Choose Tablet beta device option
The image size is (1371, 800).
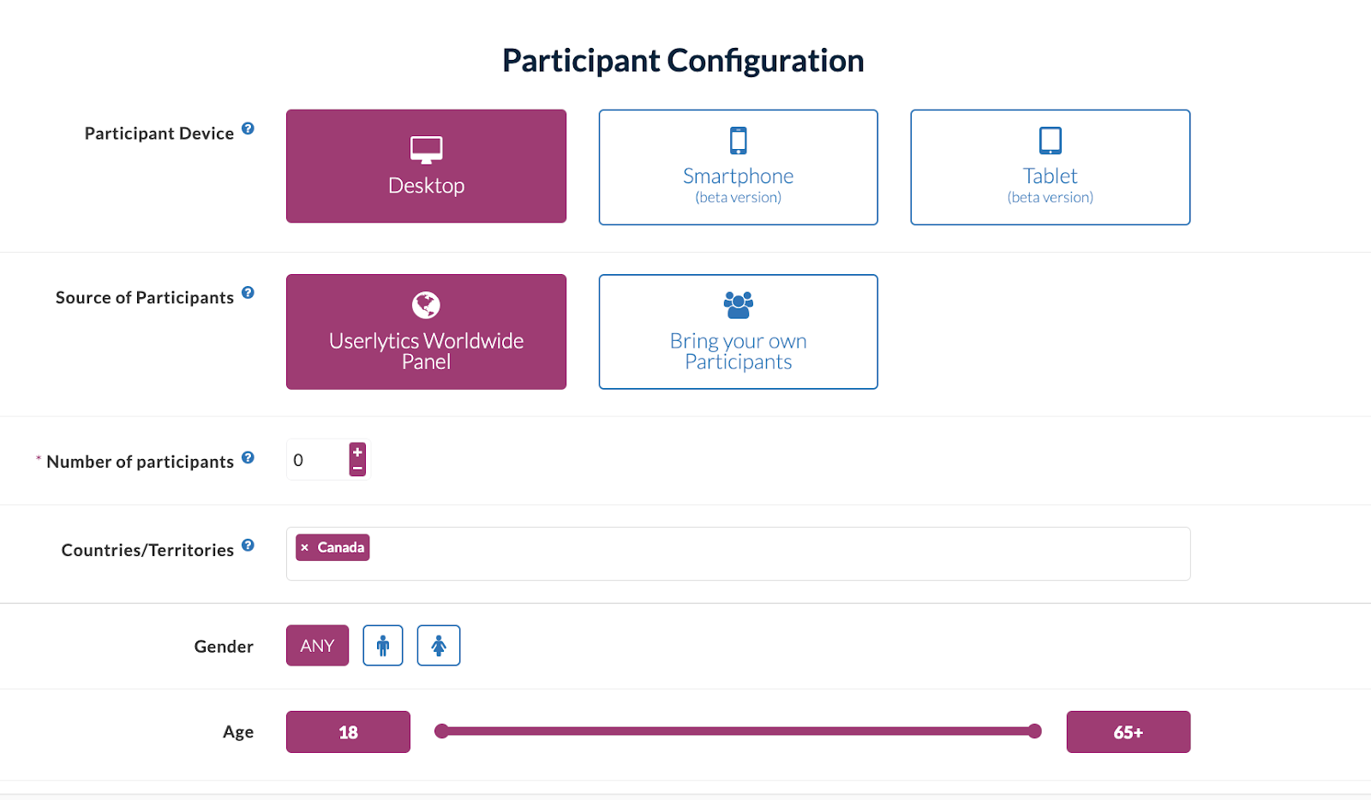click(1050, 167)
